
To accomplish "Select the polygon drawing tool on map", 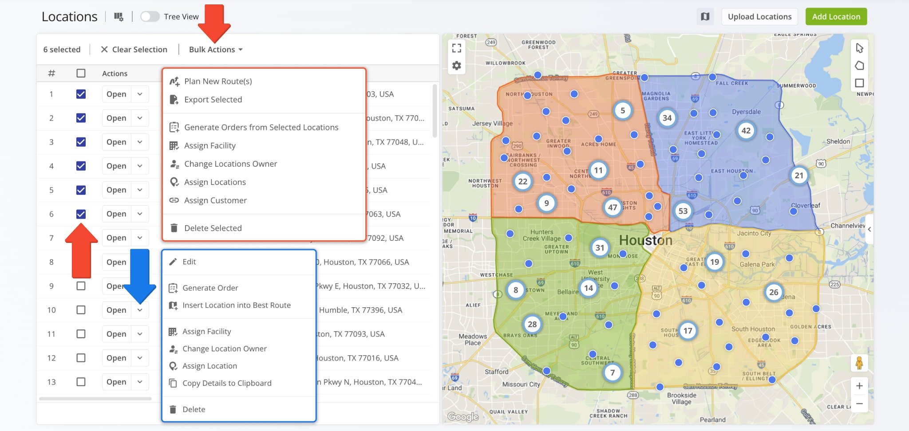I will point(859,66).
